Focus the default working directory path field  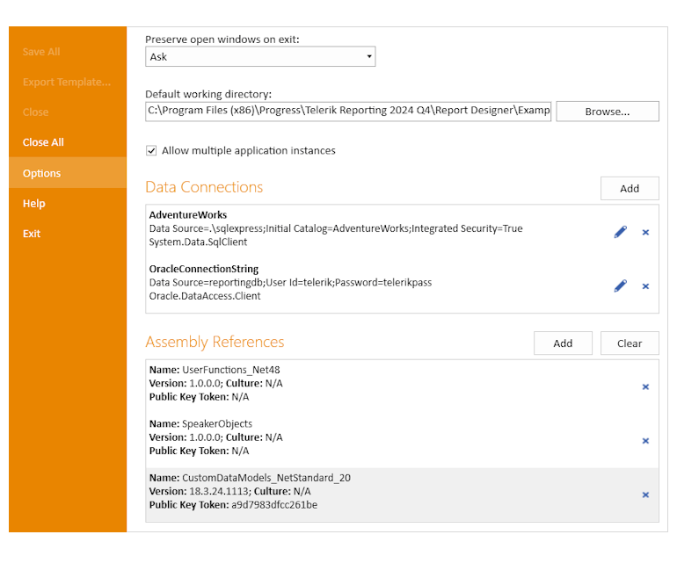(348, 111)
